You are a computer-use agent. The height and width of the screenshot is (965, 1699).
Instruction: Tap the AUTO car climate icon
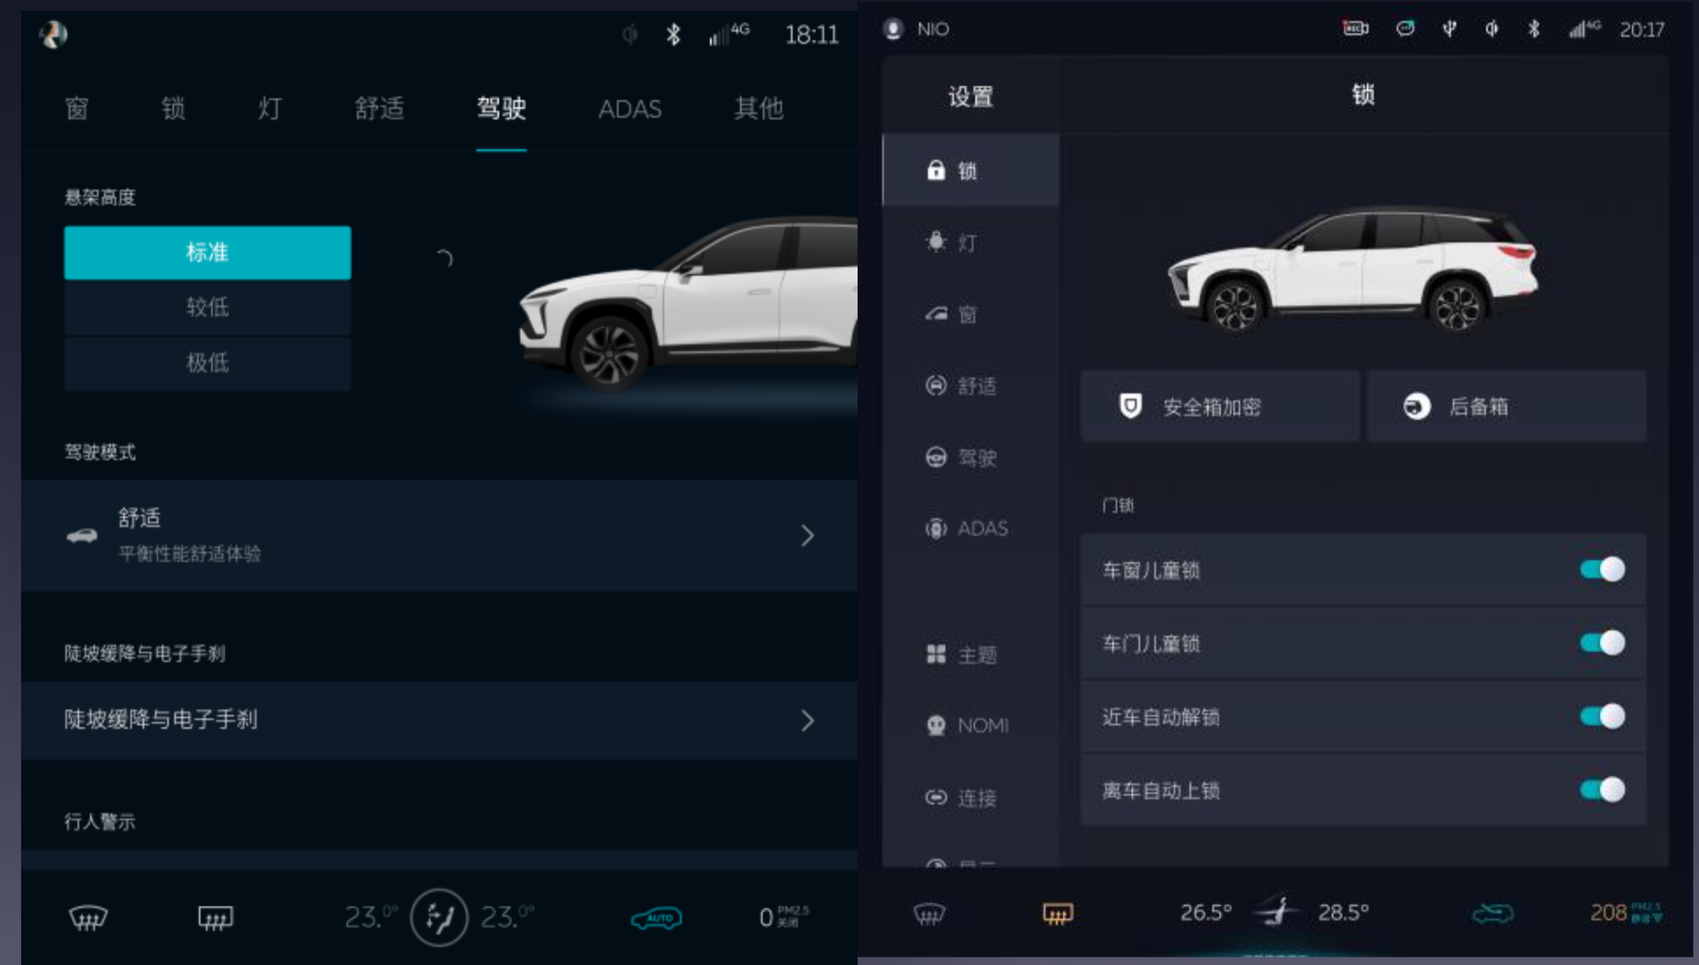click(657, 918)
